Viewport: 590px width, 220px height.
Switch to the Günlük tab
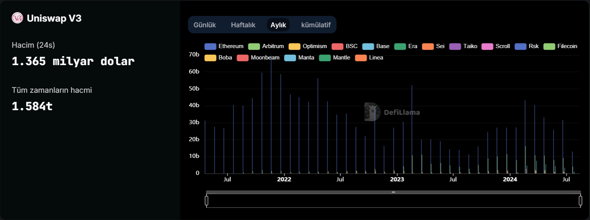point(205,25)
